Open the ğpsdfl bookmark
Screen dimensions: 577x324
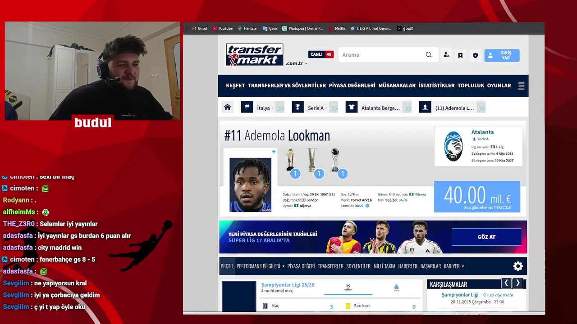405,28
